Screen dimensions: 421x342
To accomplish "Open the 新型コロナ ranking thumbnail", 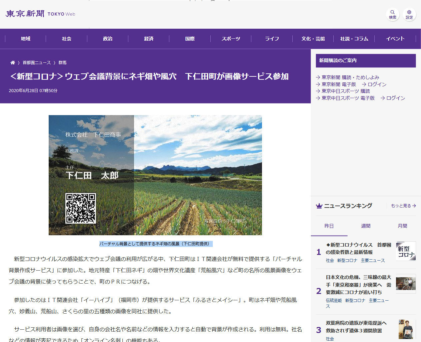I will point(406,251).
